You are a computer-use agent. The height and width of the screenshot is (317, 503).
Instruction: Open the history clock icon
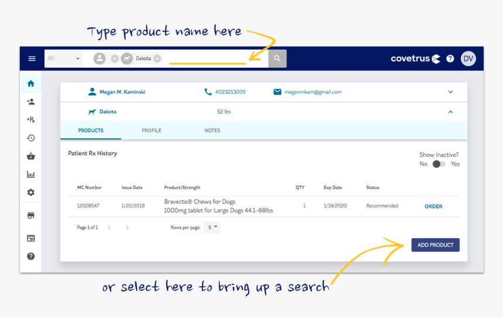[31, 138]
